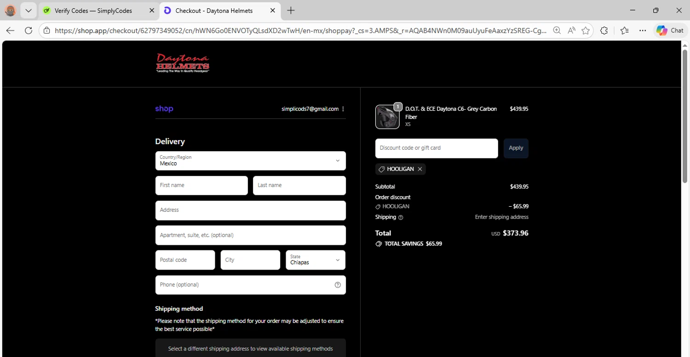Open the read aloud icon
The image size is (690, 357).
571,30
